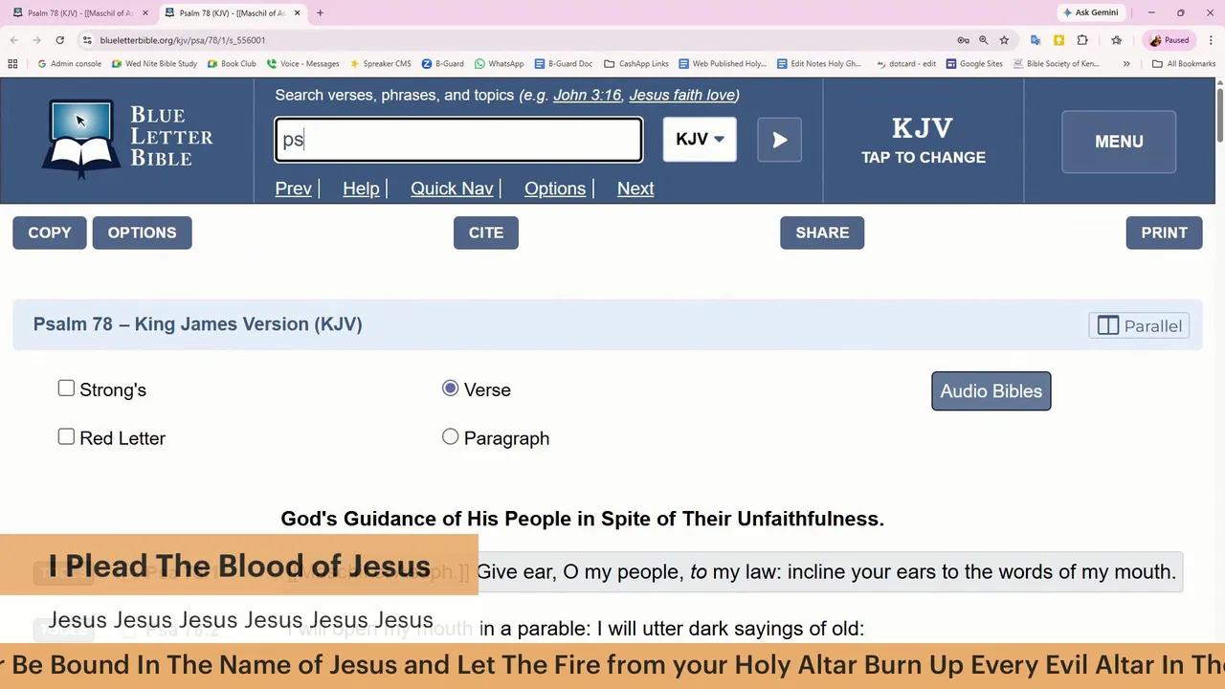Click the CITE button
The image size is (1225, 689).
486,233
